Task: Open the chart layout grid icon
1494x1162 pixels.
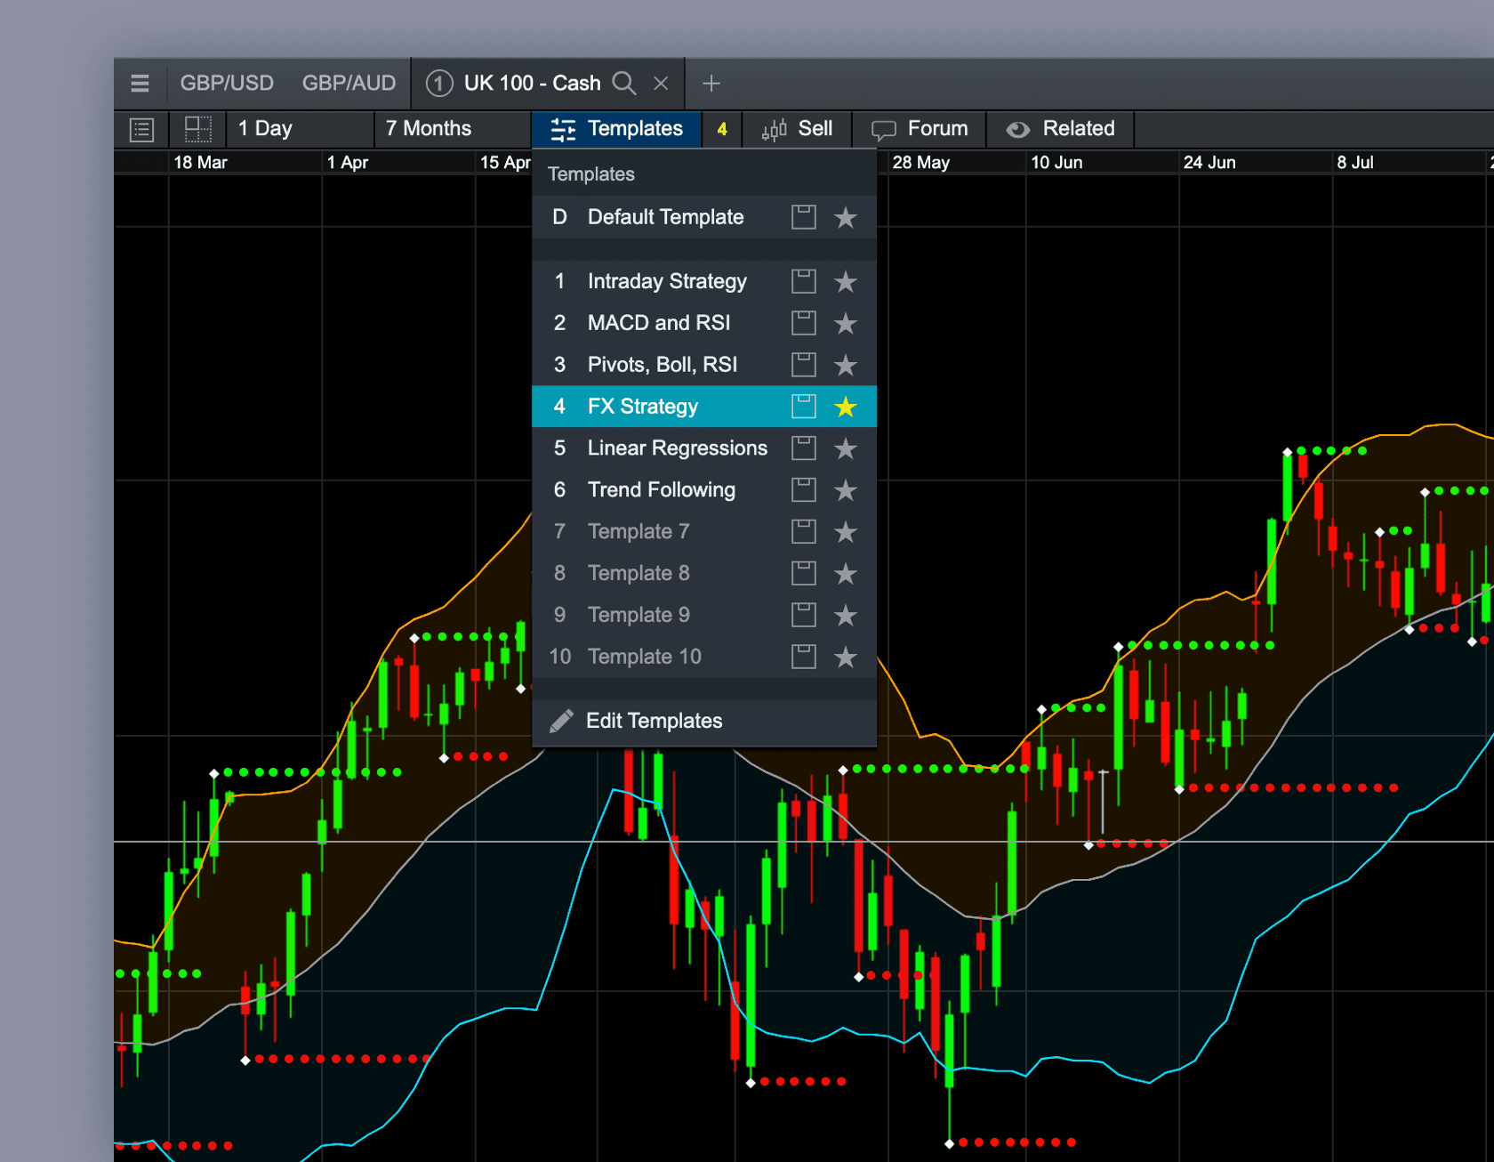Action: pos(197,129)
